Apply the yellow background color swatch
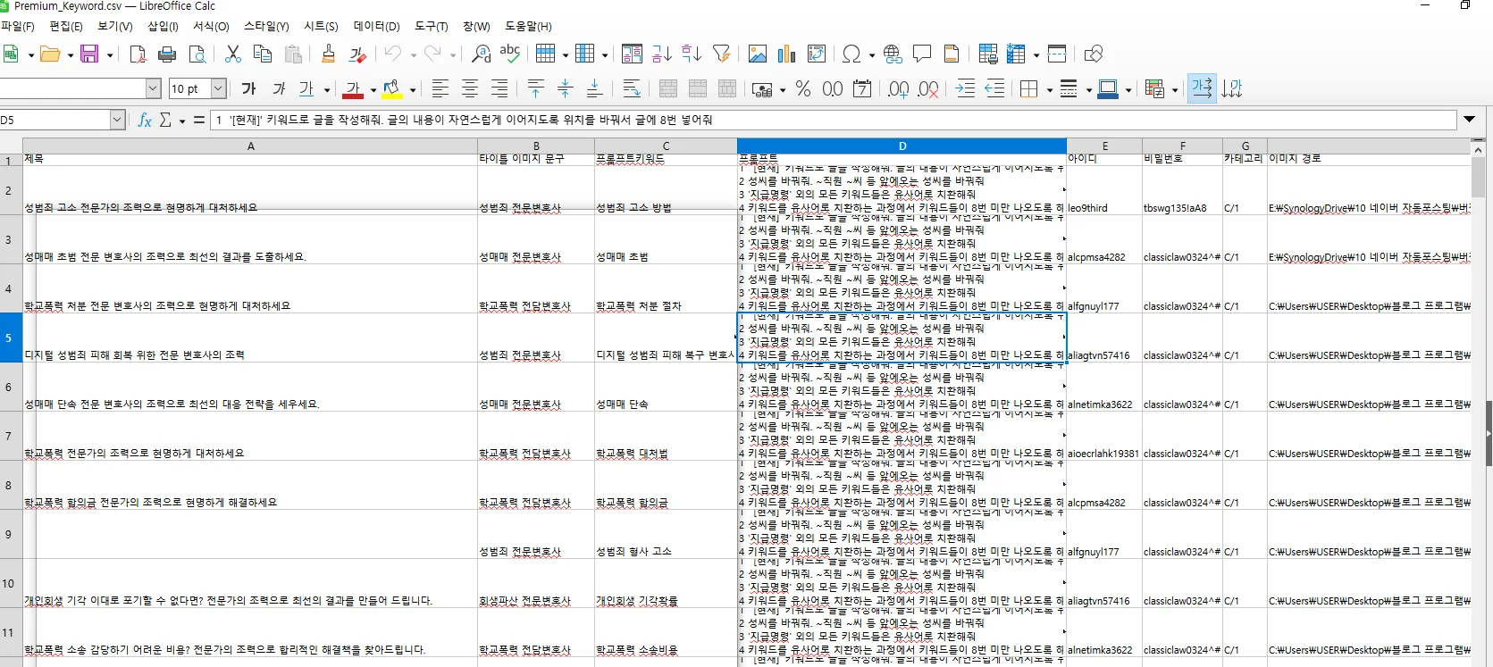 pyautogui.click(x=391, y=88)
